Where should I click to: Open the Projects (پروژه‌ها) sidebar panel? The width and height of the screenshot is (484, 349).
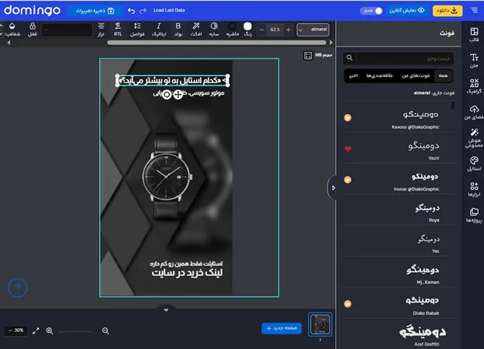click(474, 214)
